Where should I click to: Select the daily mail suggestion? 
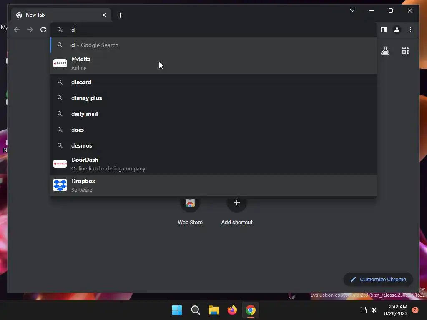click(213, 114)
